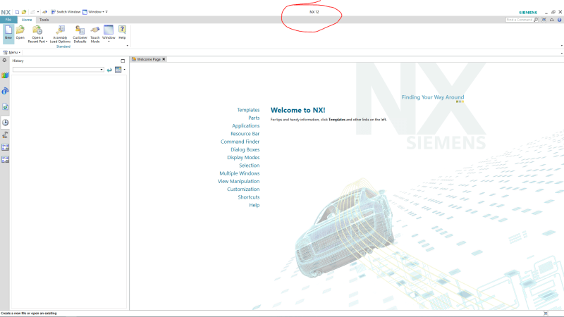Open the Window ribbon button dropdown arrow

[109, 42]
